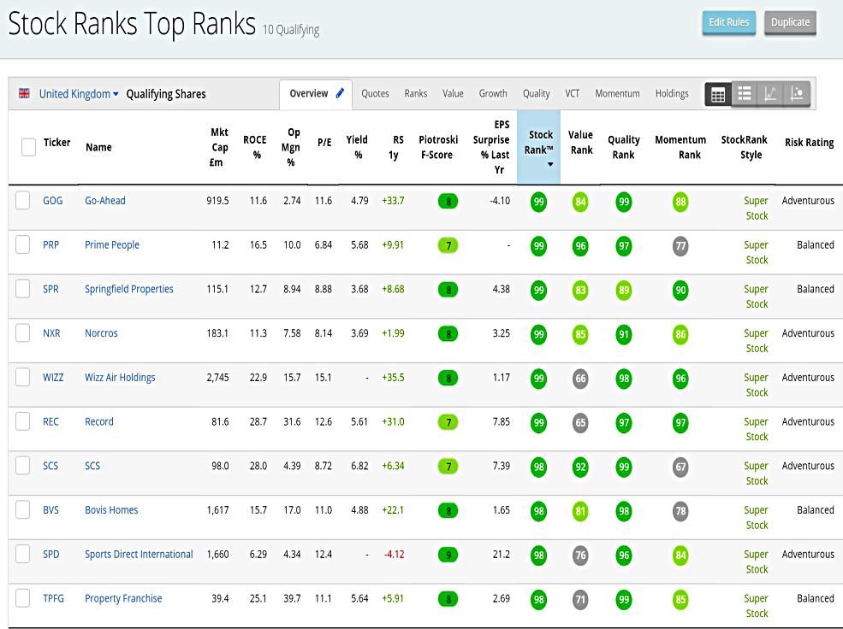The height and width of the screenshot is (629, 843).
Task: Click SCS Value Rank 92 badge
Action: click(580, 467)
